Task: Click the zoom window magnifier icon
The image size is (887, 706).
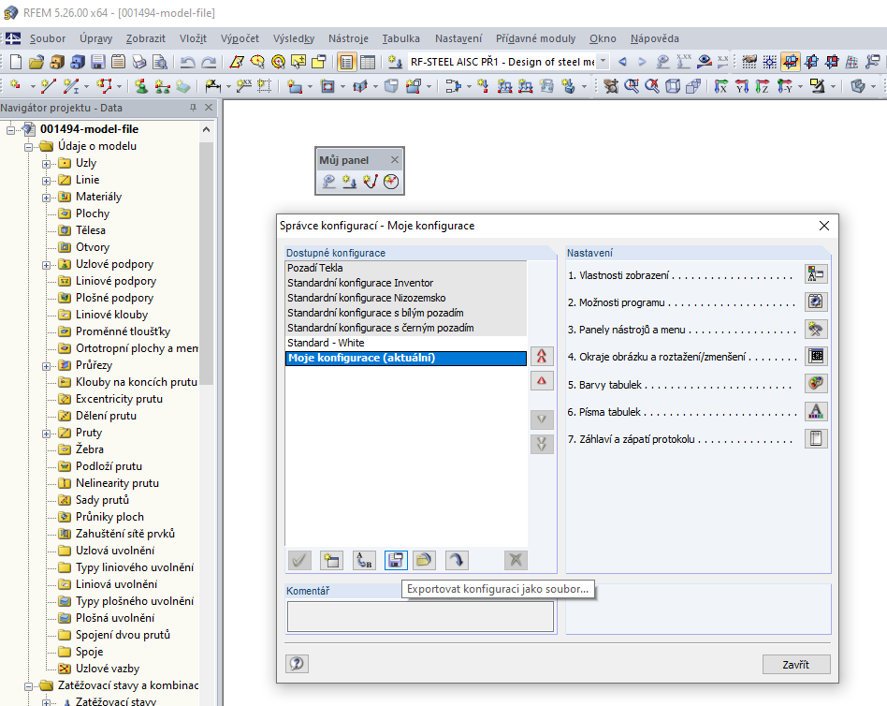Action: (x=632, y=87)
